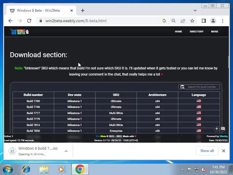Select the Build 7746 cell
The image size is (233, 175).
(33, 107)
